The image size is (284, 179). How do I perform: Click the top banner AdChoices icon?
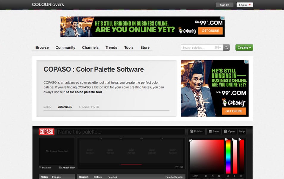pyautogui.click(x=223, y=18)
